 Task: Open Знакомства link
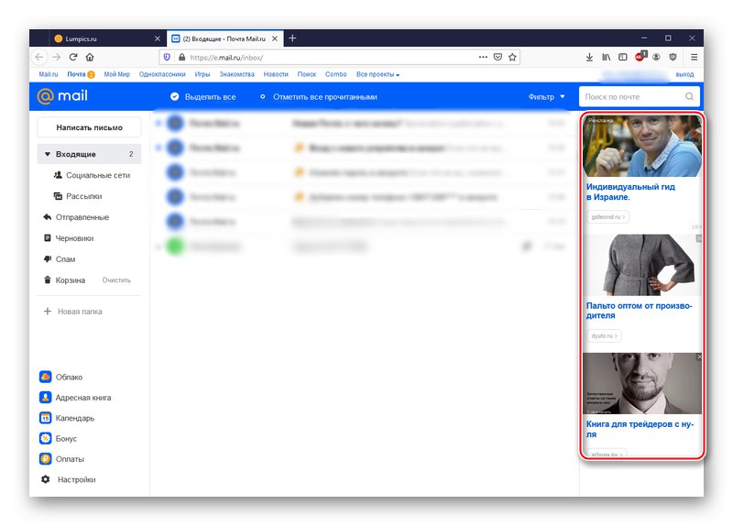(237, 74)
